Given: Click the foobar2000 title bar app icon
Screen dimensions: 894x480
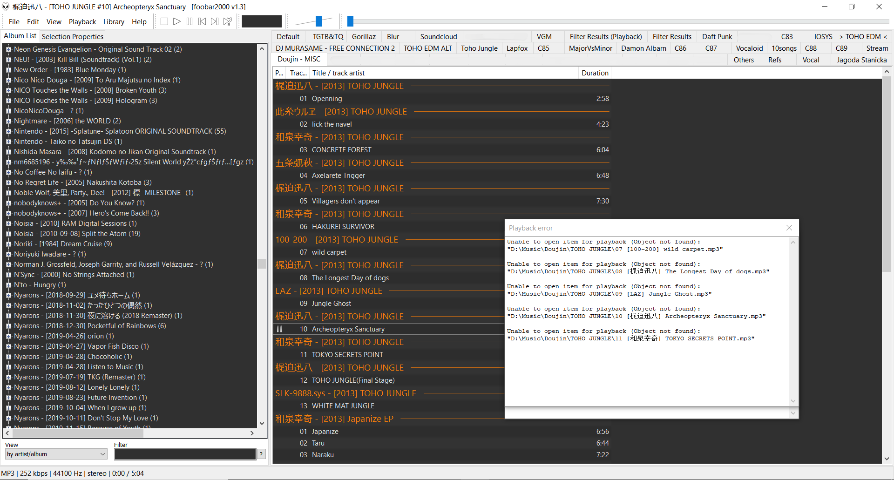Looking at the screenshot, I should coord(6,7).
